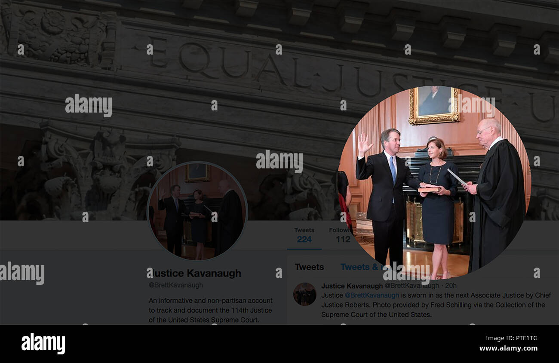Click the profile bio about 114th Justice
Screen dimensions: 559x363
click(211, 310)
